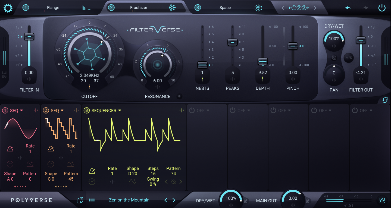Screen dimensions: 391x208
Task: Click the cube icon on Space tab
Action: click(258, 8)
